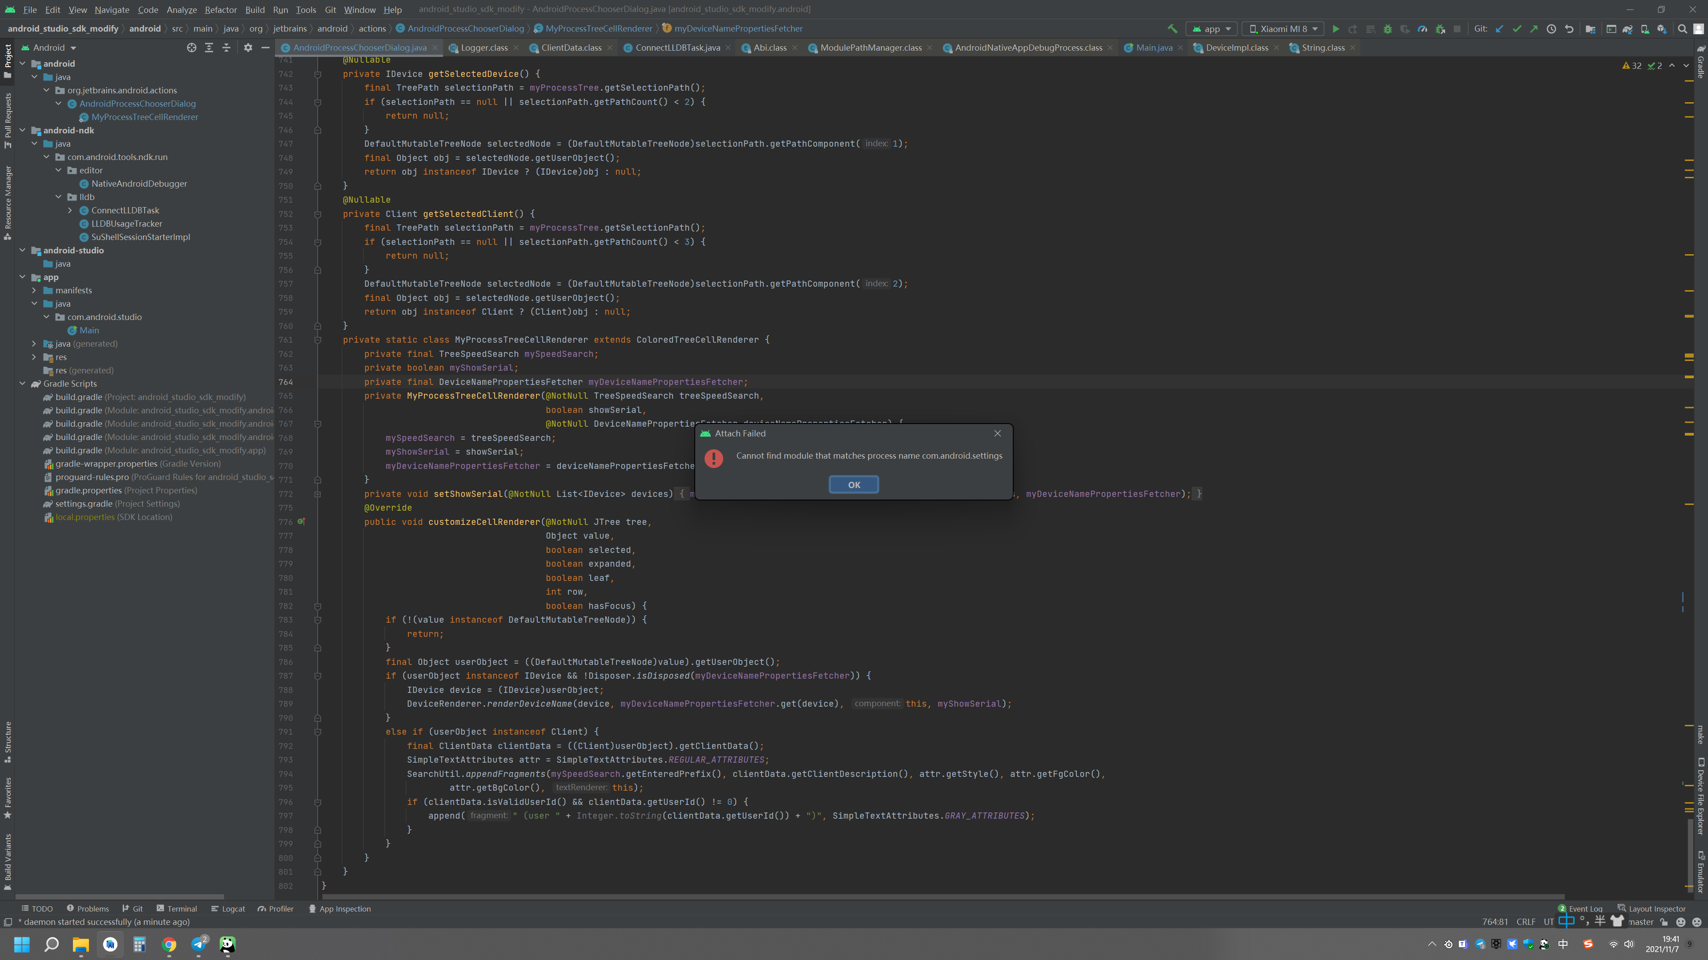This screenshot has width=1708, height=960.
Task: Click Git Commit green checkmark icon
Action: [x=1517, y=28]
